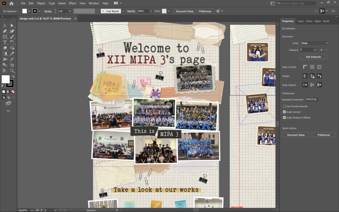Click the large Fill box in Tools panel
Screen dimensions: 339x212
click(5, 79)
